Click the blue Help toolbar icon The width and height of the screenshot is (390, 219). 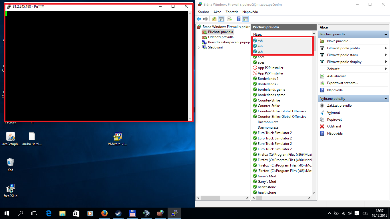coord(238,19)
